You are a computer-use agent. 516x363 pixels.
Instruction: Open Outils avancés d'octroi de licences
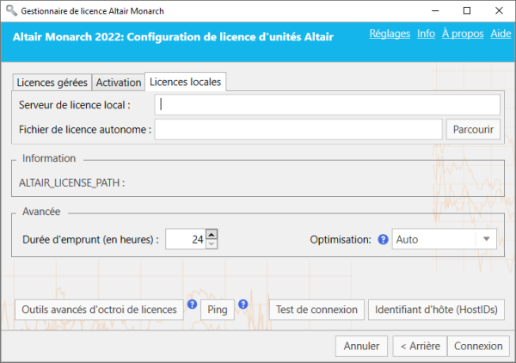coord(99,310)
